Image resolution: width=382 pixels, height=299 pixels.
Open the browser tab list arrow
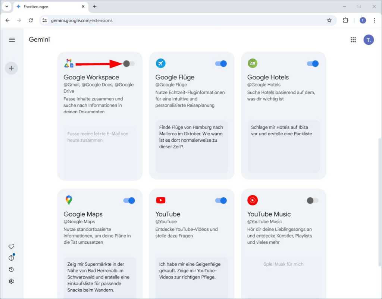point(6,6)
